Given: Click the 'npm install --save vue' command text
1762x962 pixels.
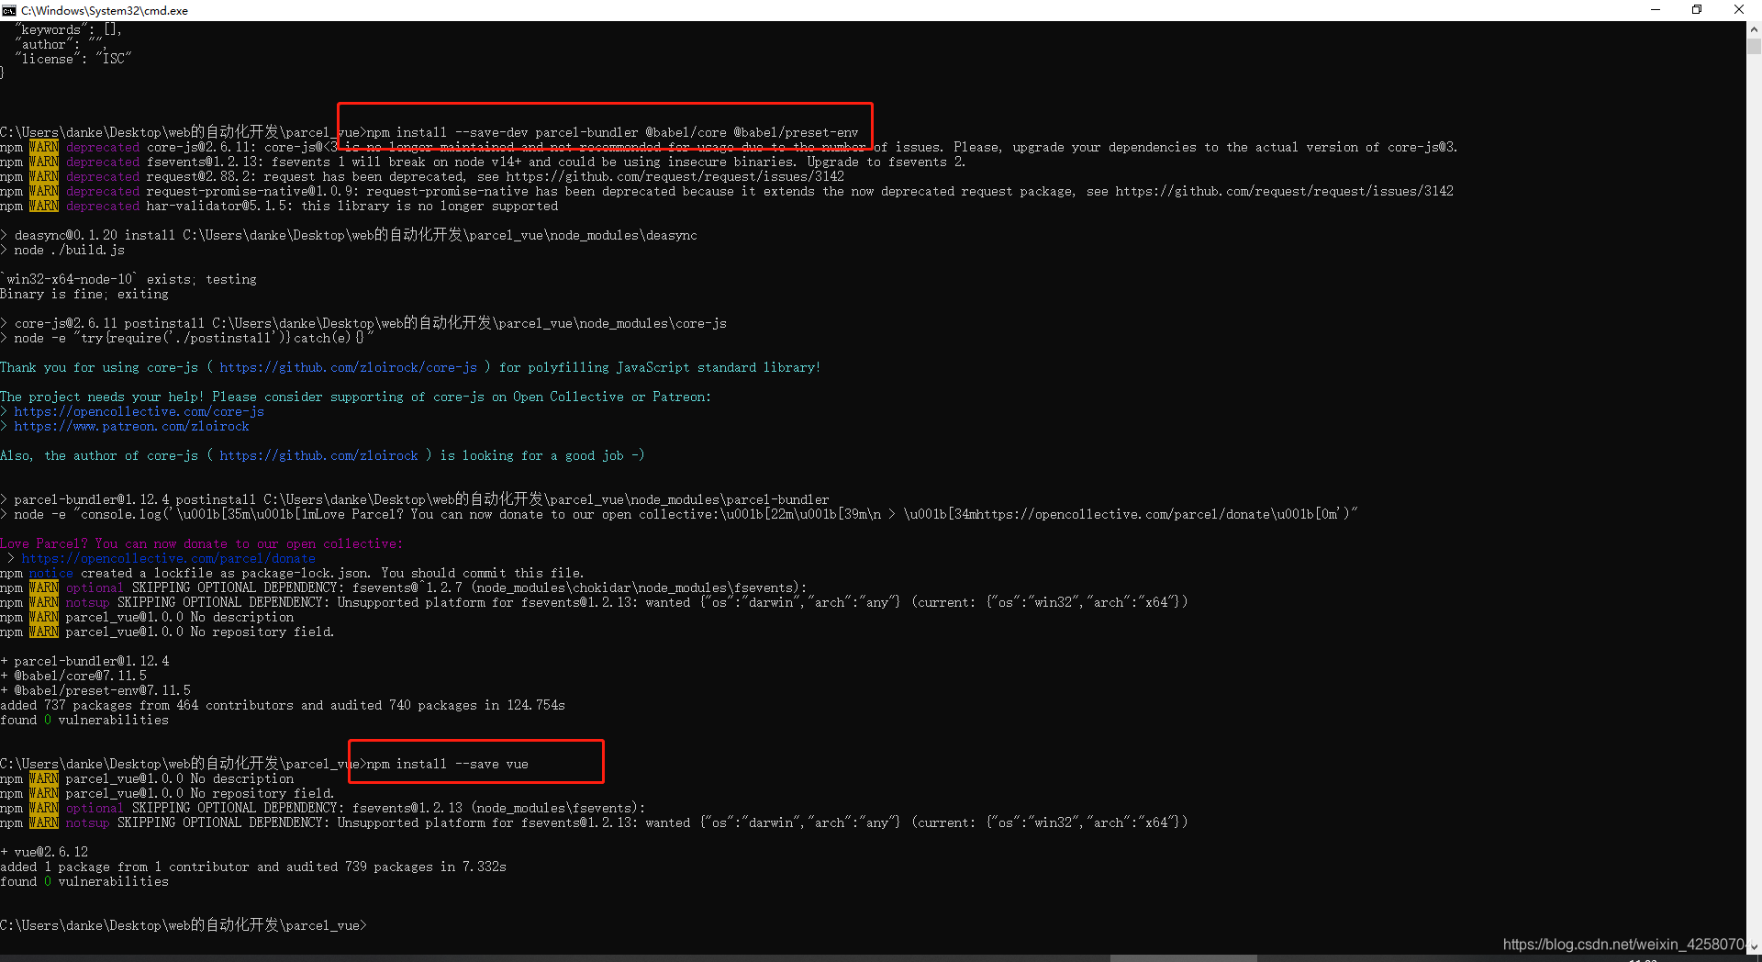Looking at the screenshot, I should pos(448,764).
